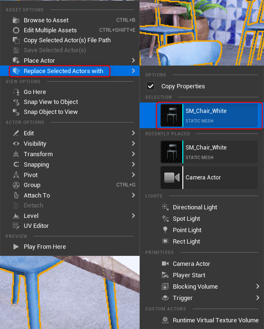
Task: Click the UV Editor grid icon
Action: [16, 226]
